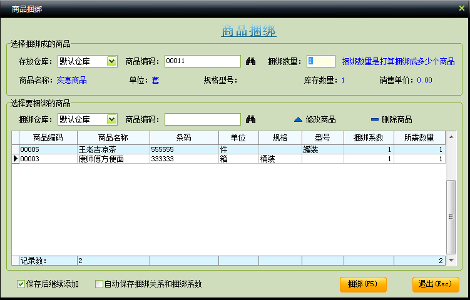This screenshot has height=300, width=470.
Task: Click the 实惠商品 product name text
Action: click(71, 80)
